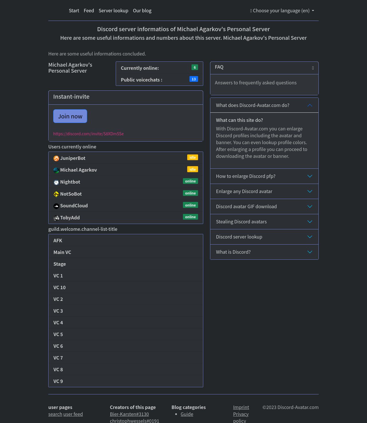This screenshot has height=423, width=367.
Task: Select the 'VC 1' channel row
Action: point(126,276)
